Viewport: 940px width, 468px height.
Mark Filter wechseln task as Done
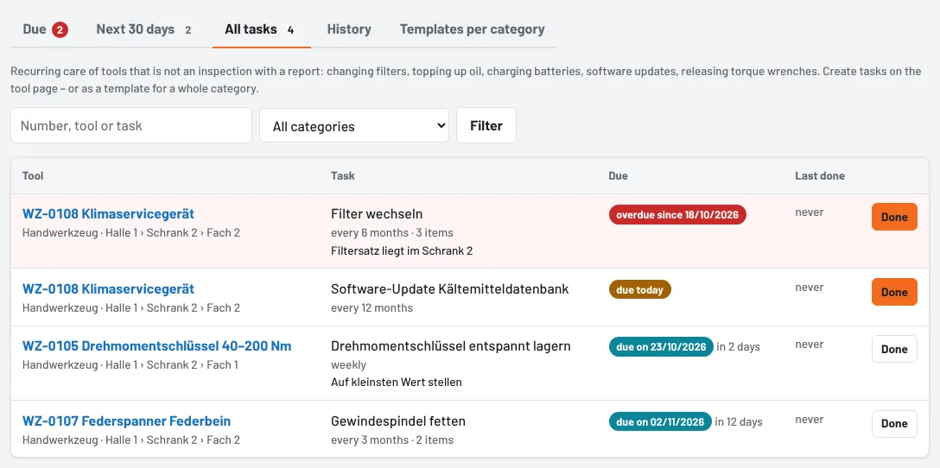click(x=894, y=217)
